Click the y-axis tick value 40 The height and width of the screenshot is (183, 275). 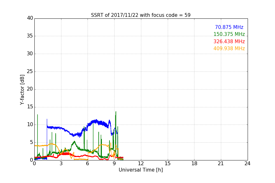point(30,18)
